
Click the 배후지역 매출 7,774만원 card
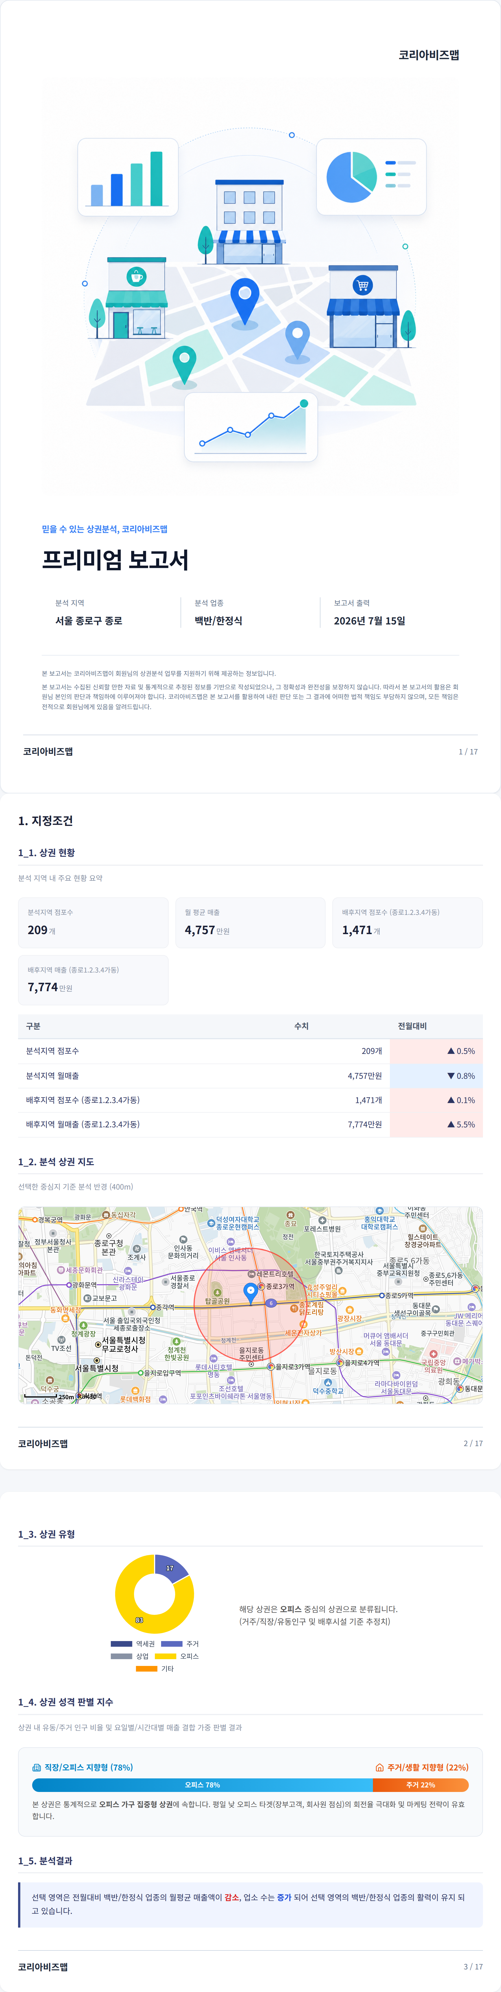tap(93, 980)
